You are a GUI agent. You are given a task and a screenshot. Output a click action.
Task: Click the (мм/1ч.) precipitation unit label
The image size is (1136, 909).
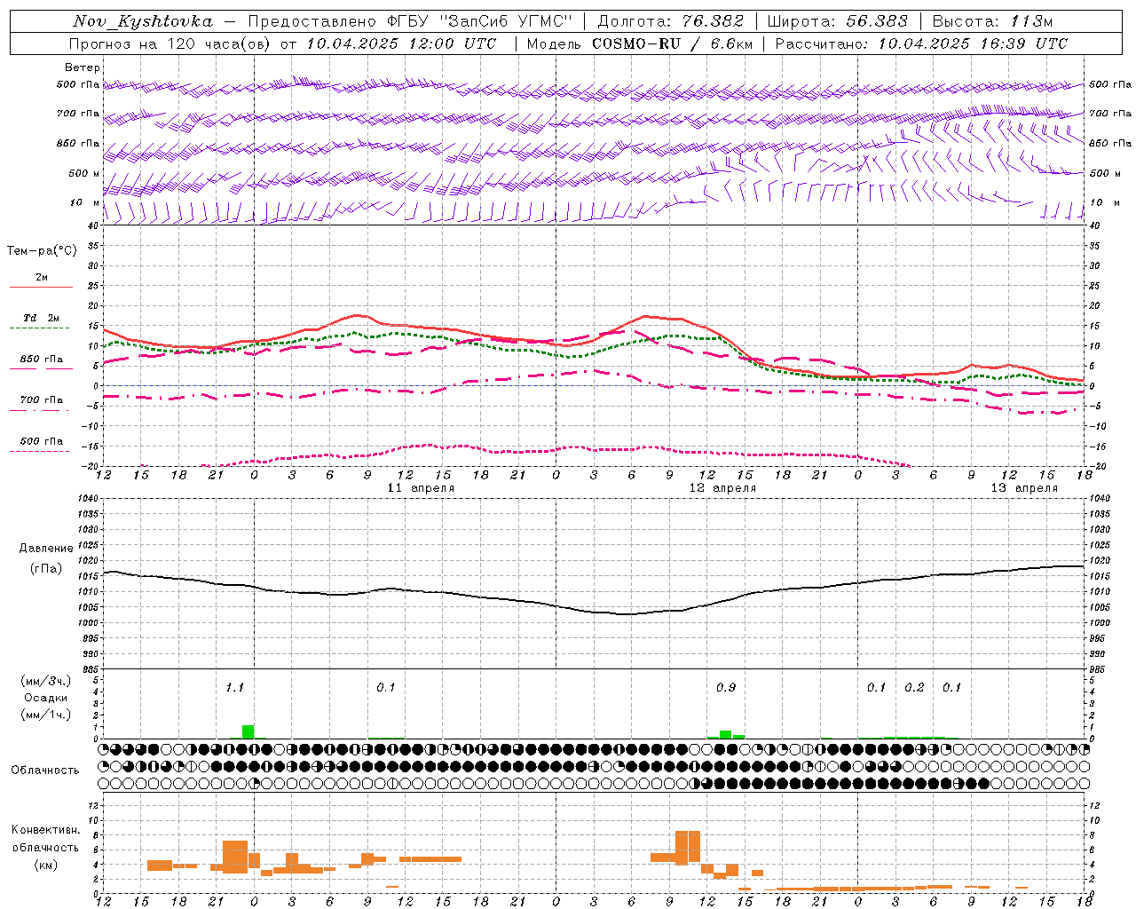(46, 715)
